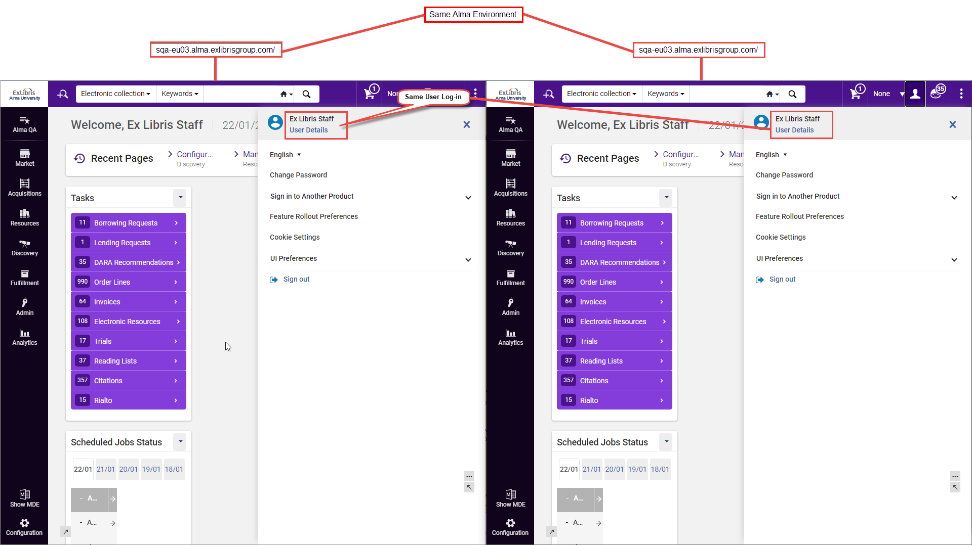Click User Details link in left panel
The width and height of the screenshot is (972, 545).
[308, 130]
